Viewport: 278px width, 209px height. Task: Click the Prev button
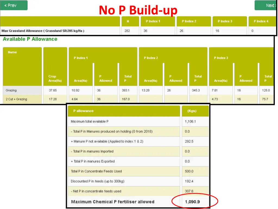14,5
